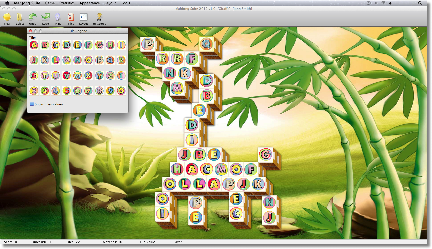Click the letter A tile in Tile Legend
432x249 pixels.
coord(34,45)
